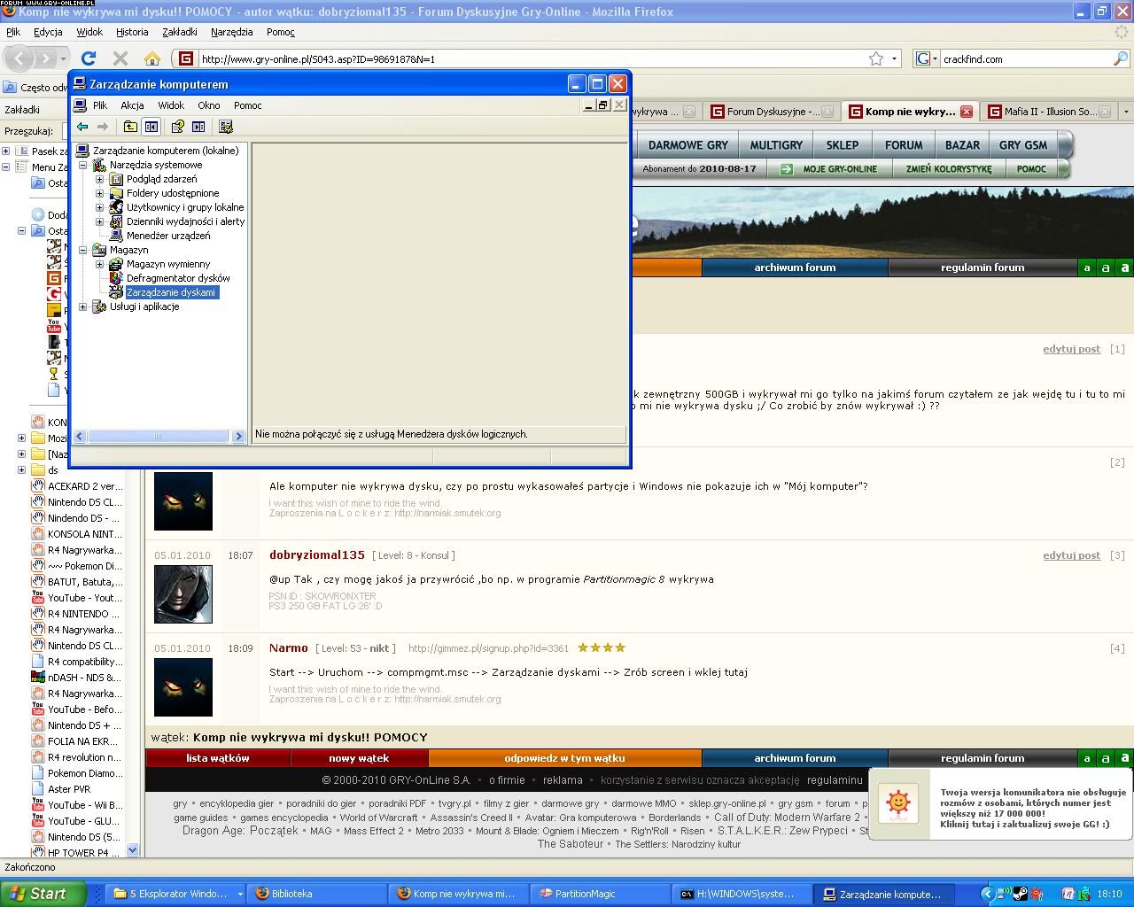
Task: Click the 'odpowiedz w tym wątku' button
Action: point(564,758)
